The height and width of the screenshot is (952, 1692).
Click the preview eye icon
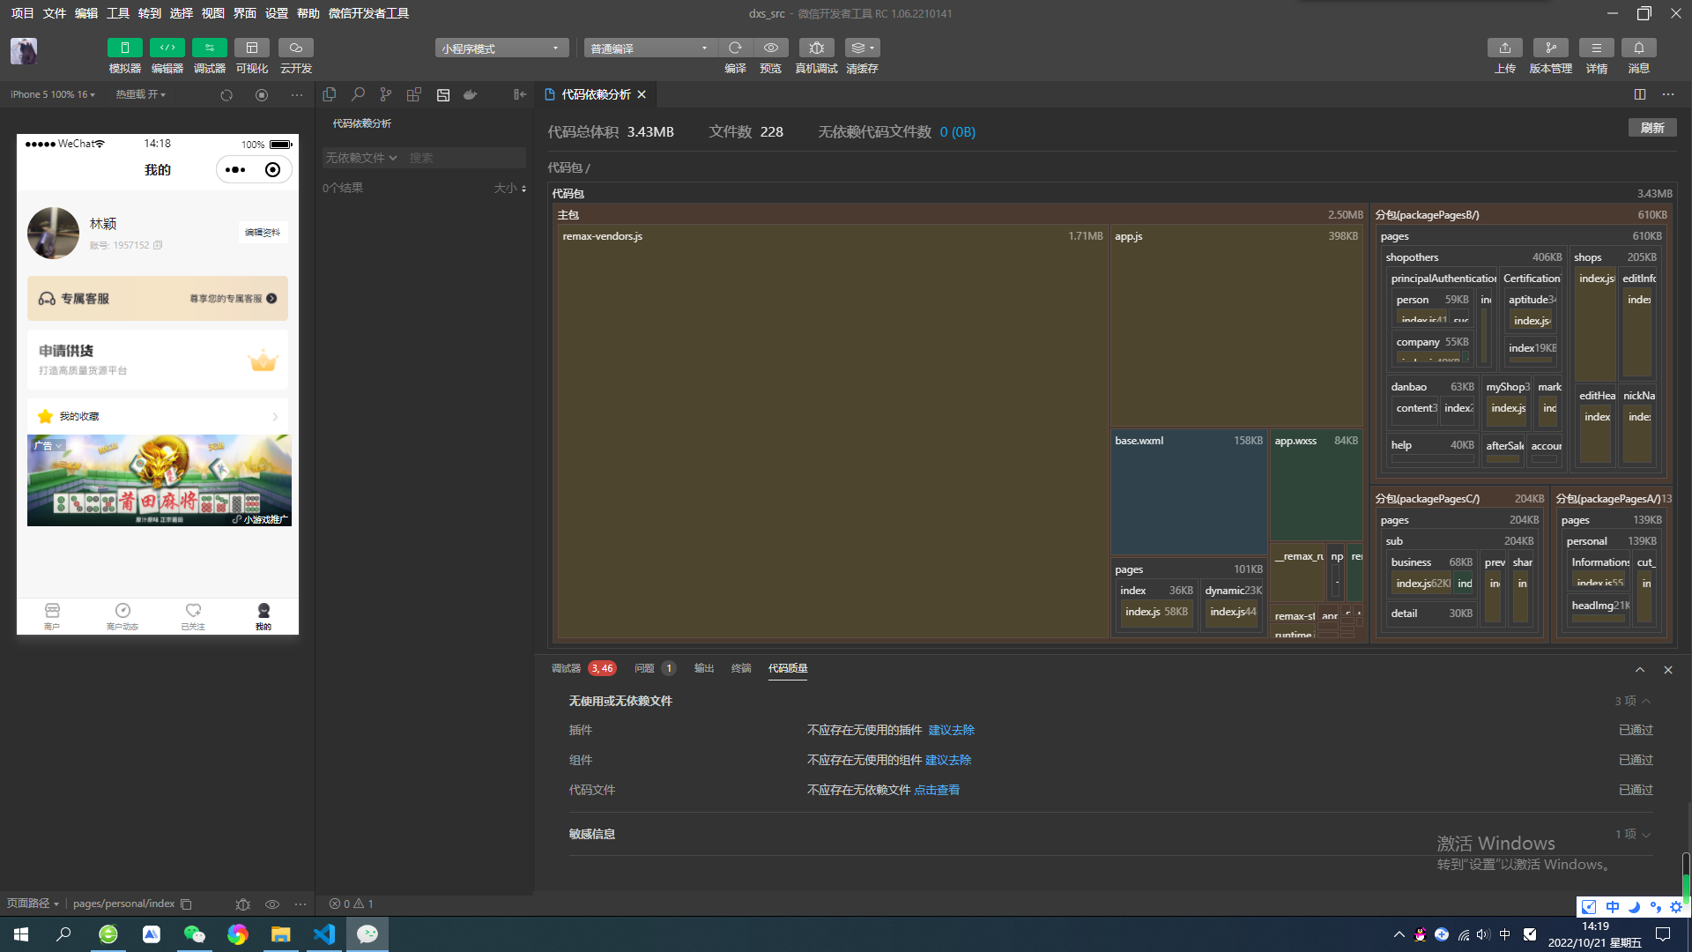[x=770, y=48]
